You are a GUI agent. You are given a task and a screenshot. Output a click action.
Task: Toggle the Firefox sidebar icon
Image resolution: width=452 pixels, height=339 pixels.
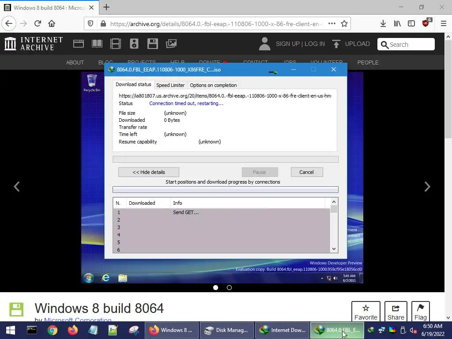coord(411,24)
